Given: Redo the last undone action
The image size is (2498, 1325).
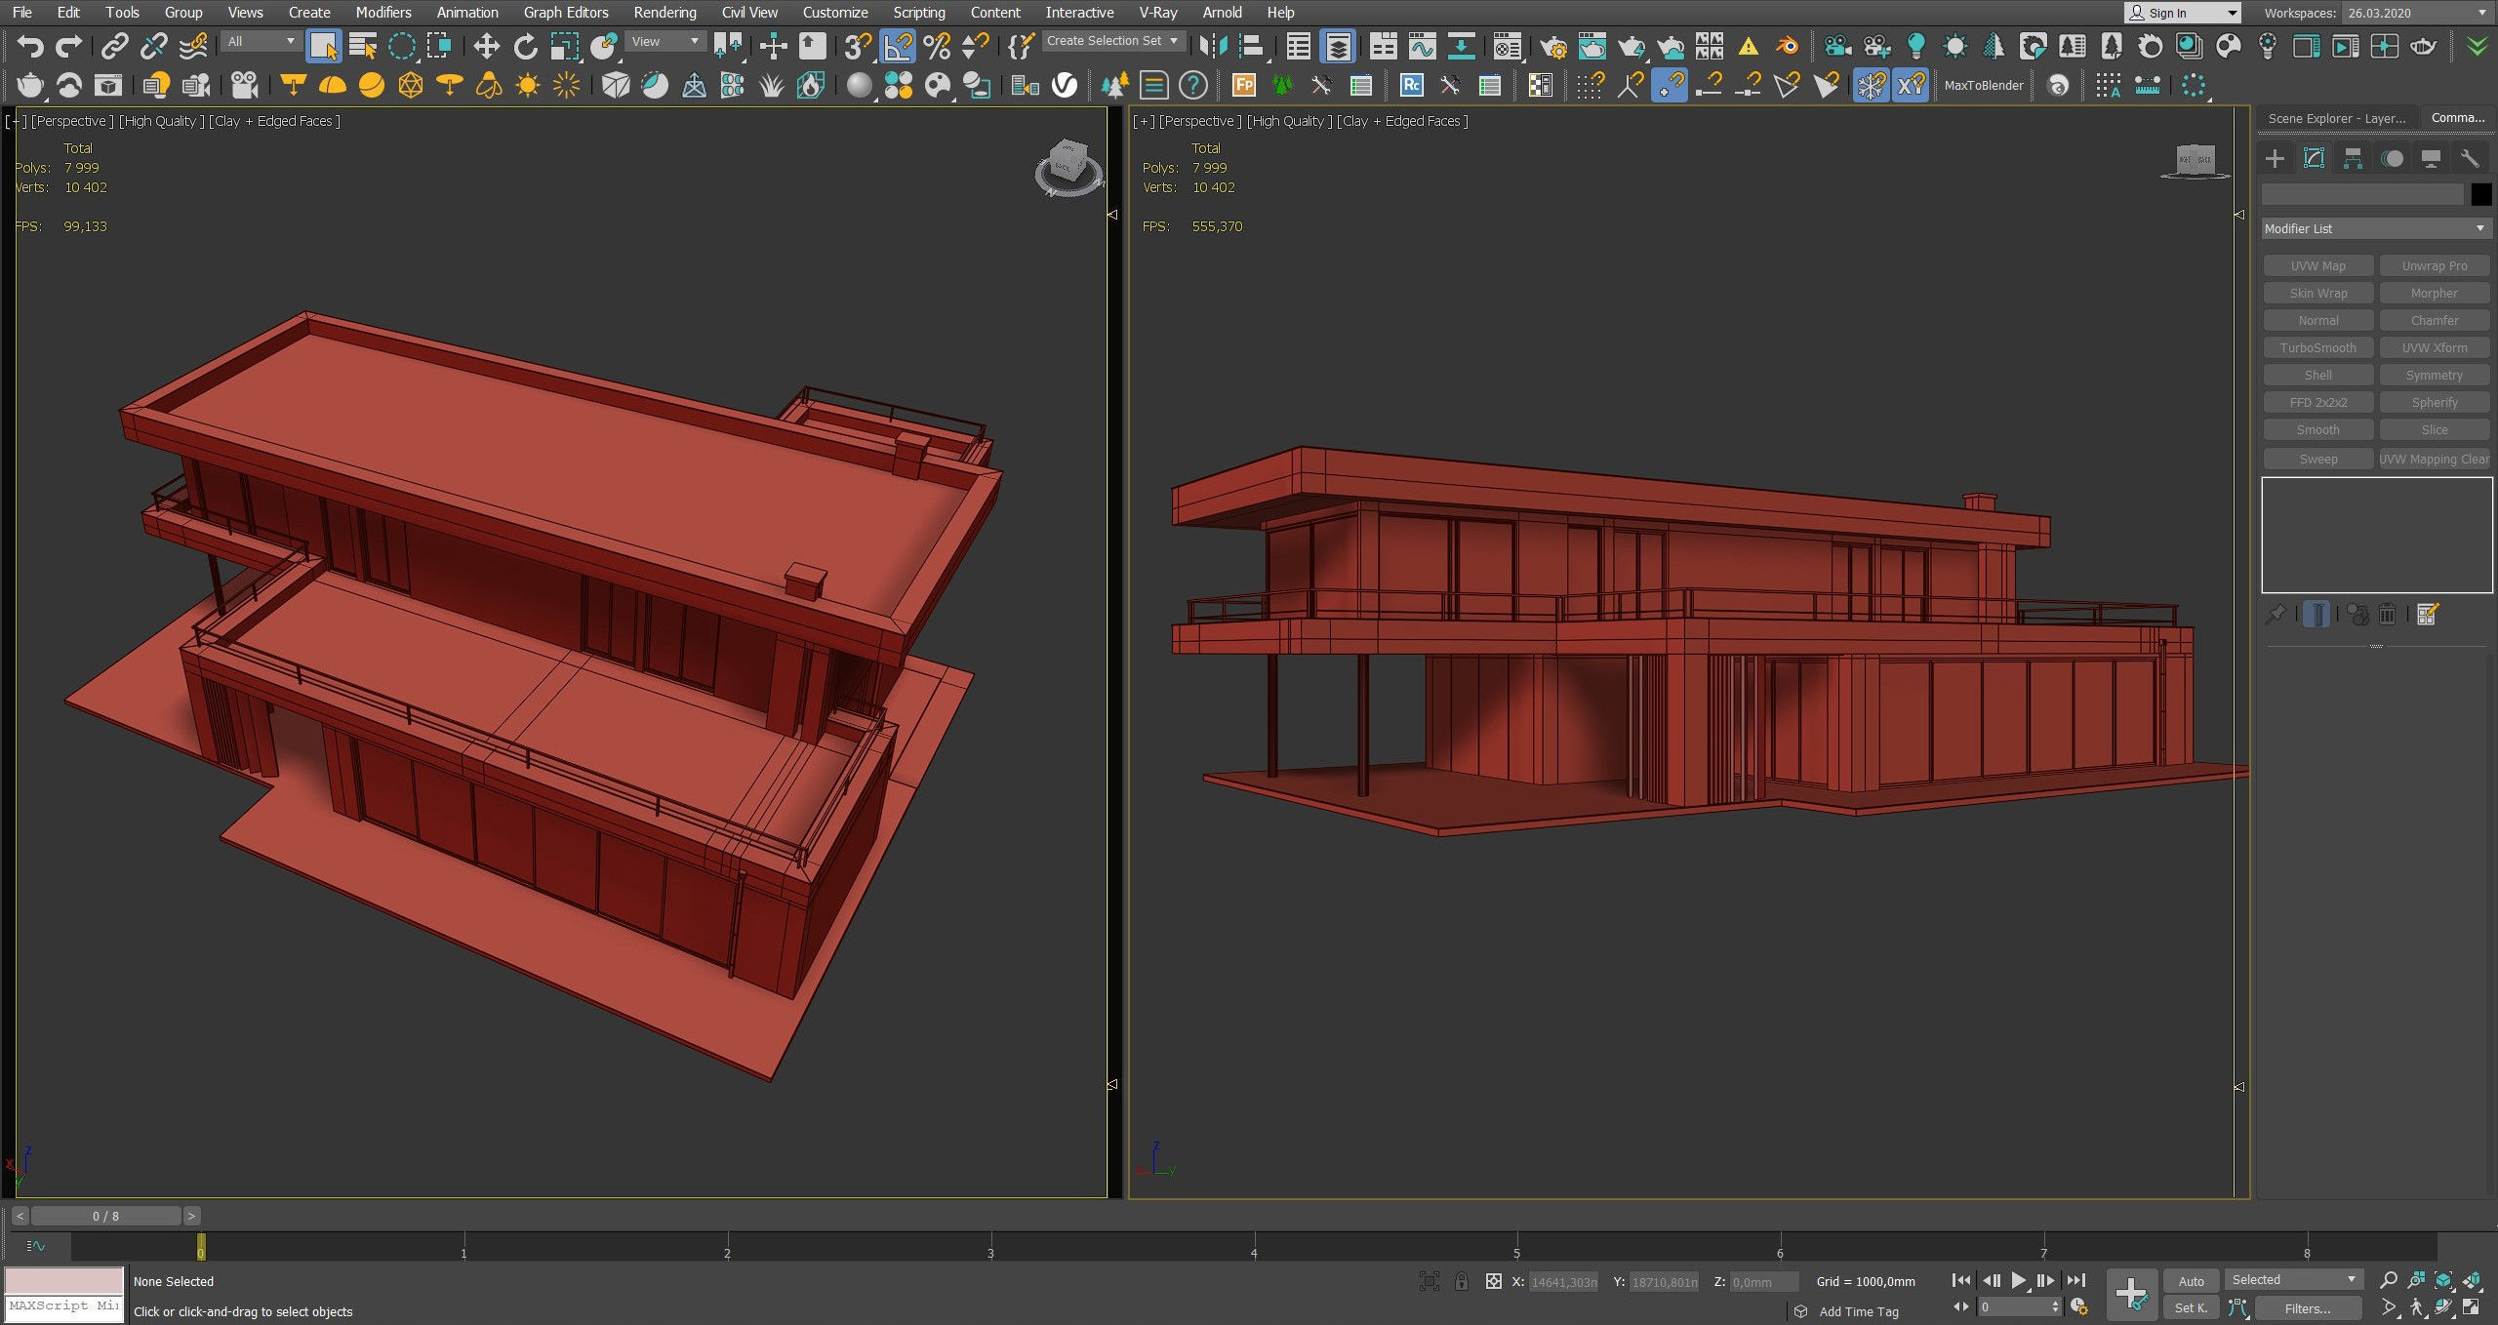Looking at the screenshot, I should (68, 46).
